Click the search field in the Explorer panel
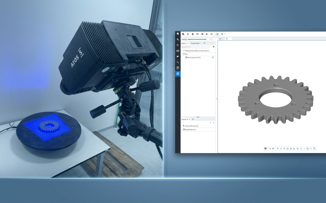 tap(195, 47)
